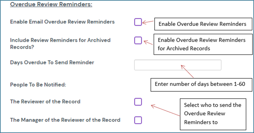
Task: Click the Days Overdue To Send Reminder label
Action: (52, 63)
